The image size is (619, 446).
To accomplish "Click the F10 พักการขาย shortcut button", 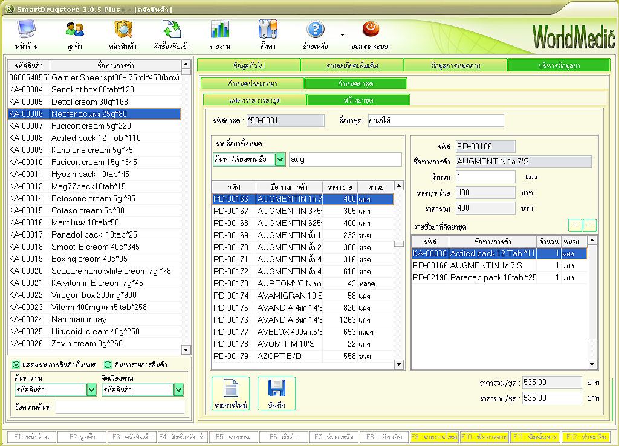I will (x=484, y=437).
